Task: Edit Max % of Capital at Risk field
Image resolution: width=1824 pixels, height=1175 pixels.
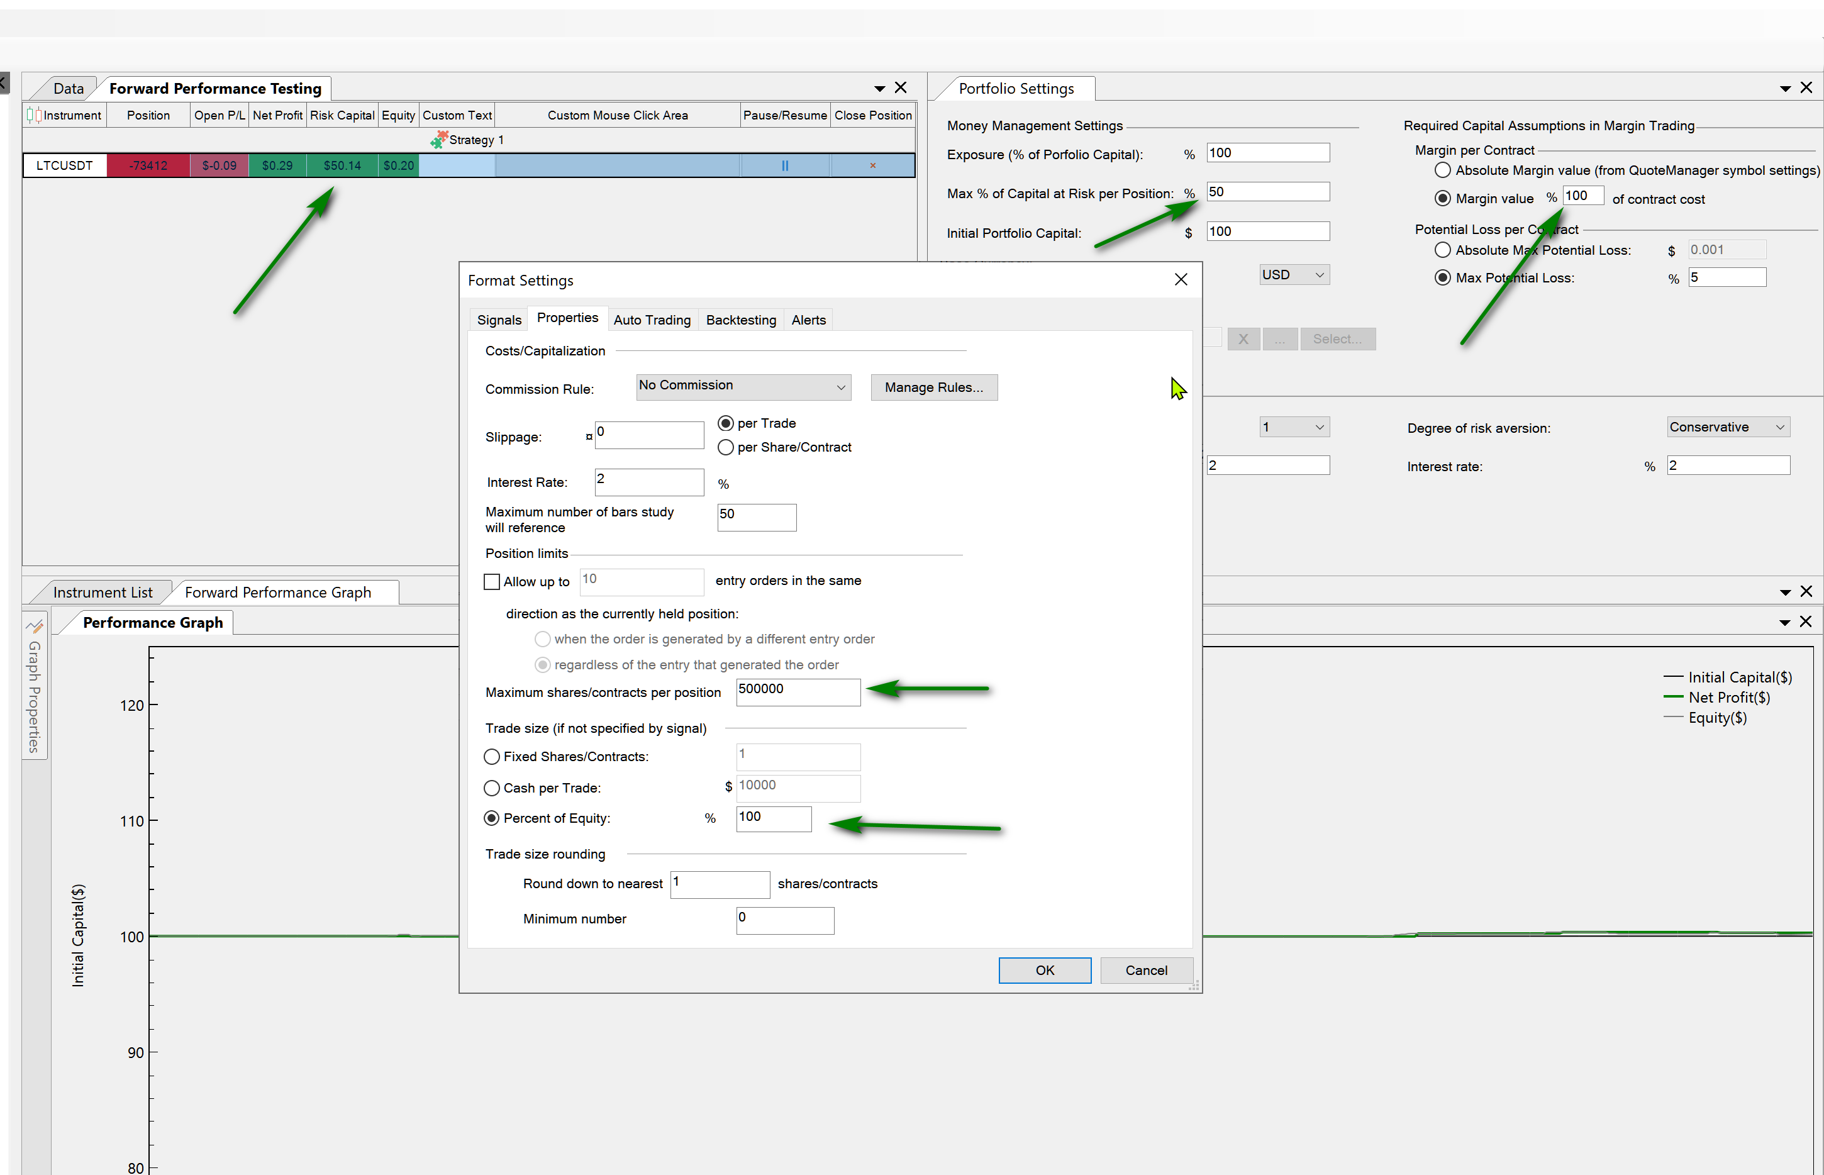Action: [1267, 191]
